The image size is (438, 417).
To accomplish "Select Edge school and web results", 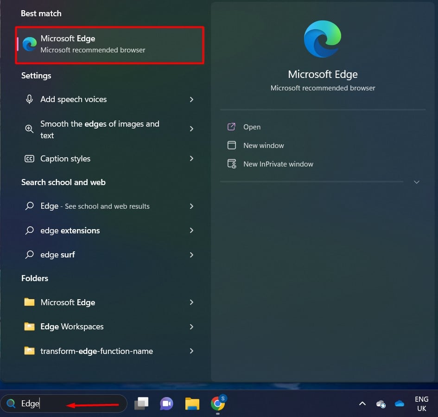I will tap(110, 206).
